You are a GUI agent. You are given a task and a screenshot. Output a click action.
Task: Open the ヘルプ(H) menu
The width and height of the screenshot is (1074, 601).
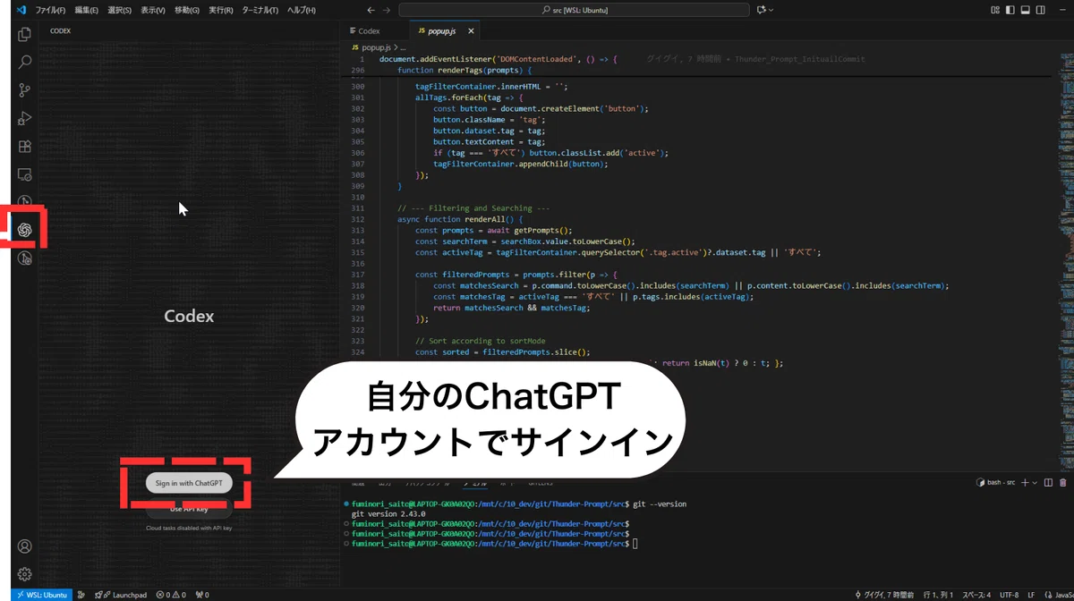tap(301, 10)
